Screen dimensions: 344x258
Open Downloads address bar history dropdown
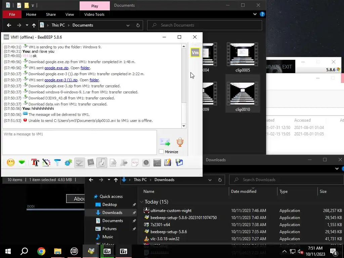(x=210, y=180)
